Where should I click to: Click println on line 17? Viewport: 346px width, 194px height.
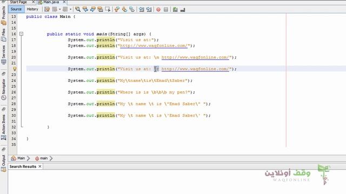(106, 40)
